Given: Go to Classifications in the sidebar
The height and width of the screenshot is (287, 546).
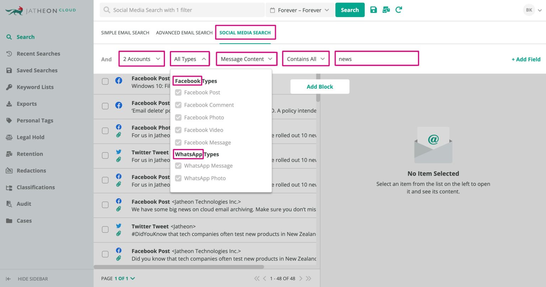Looking at the screenshot, I should [x=36, y=187].
